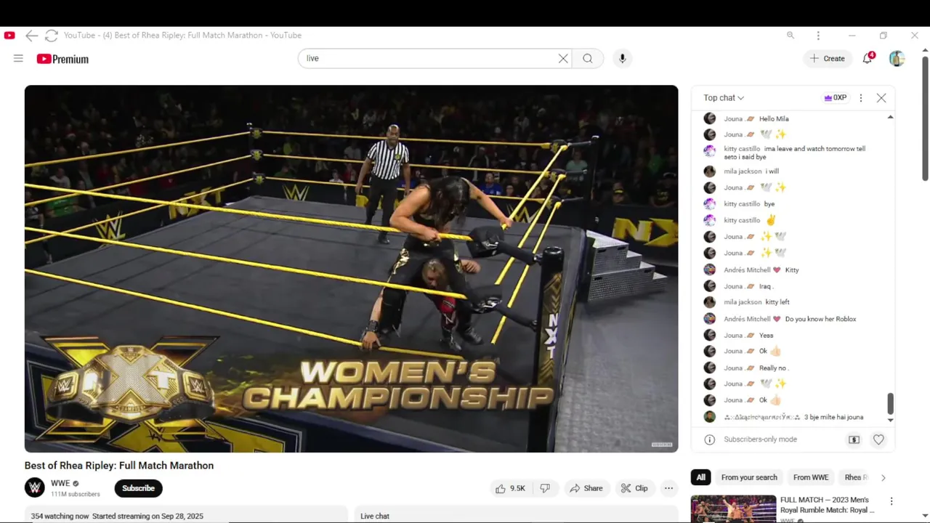Click Andrés Mitchell's 'Do you know her Roblox' message
This screenshot has height=523, width=930.
821,319
